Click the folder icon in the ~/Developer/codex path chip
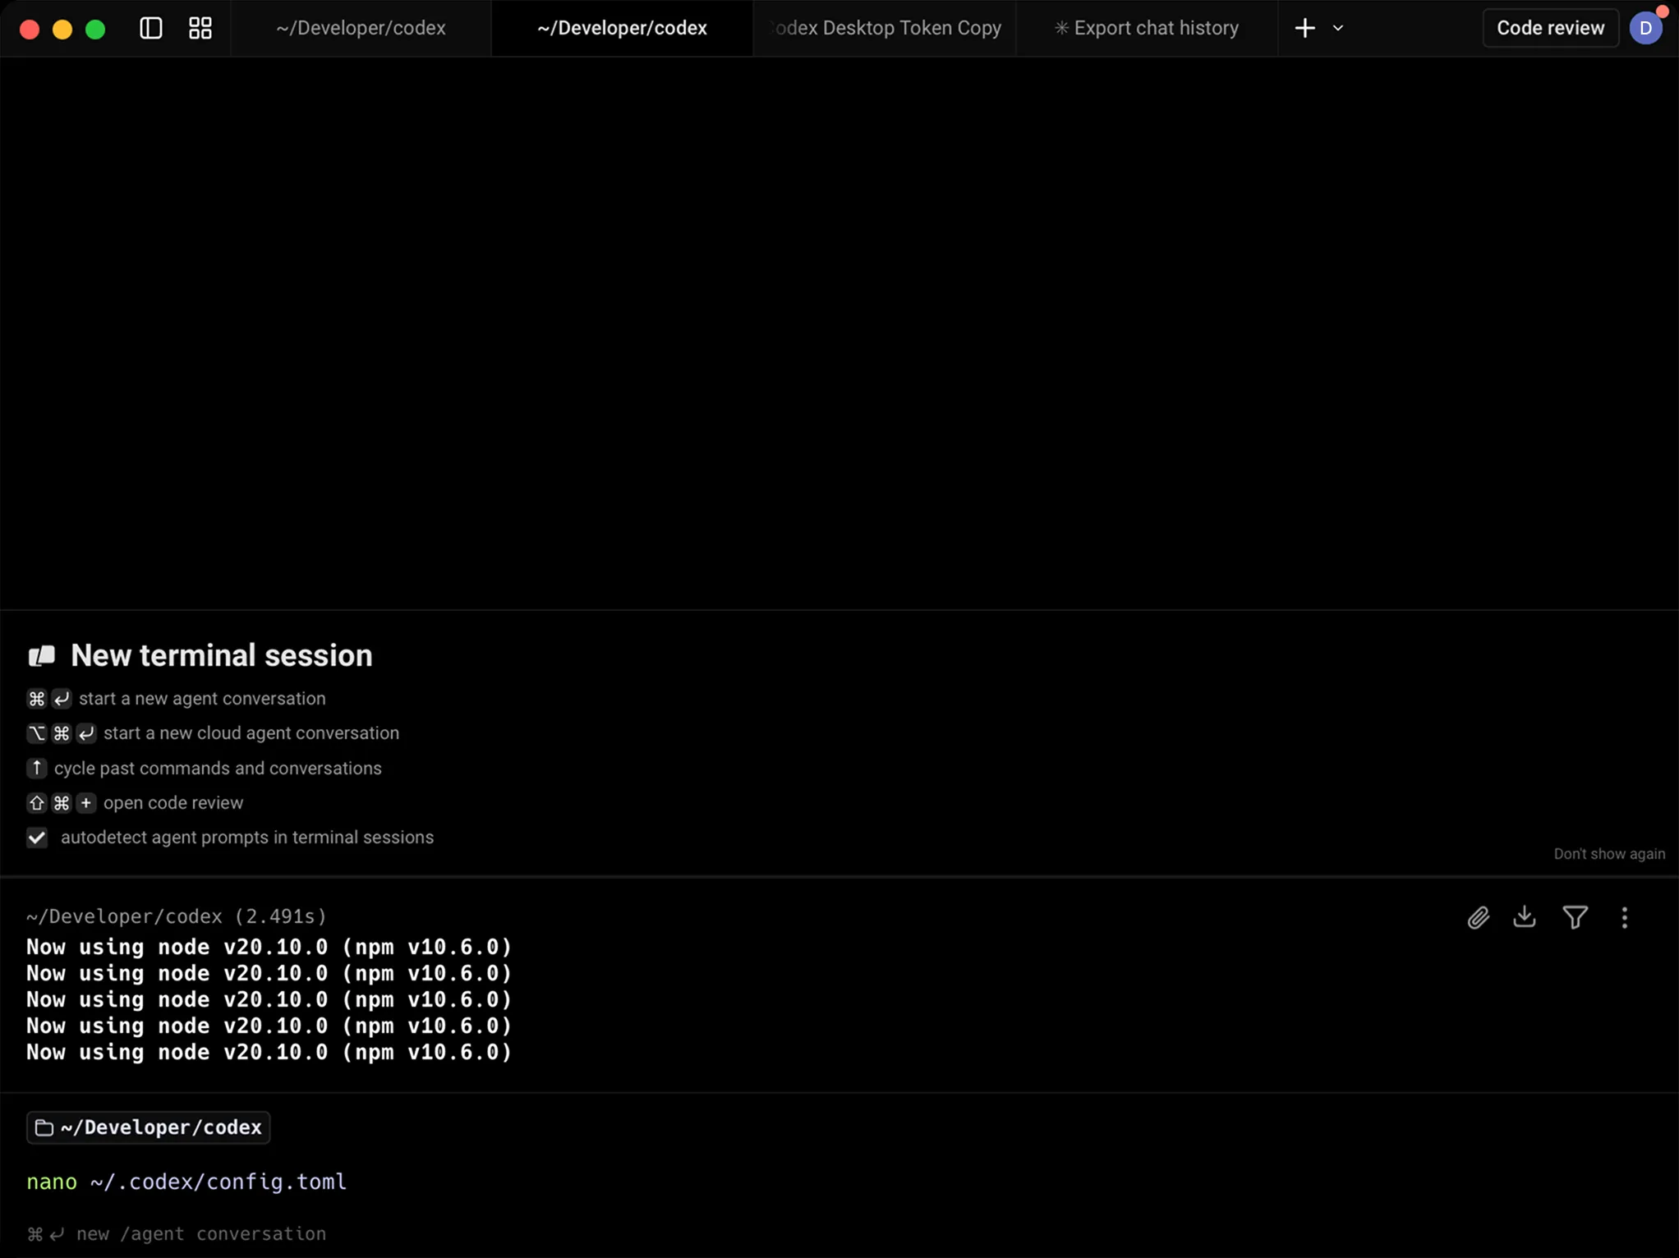1679x1258 pixels. 44,1127
